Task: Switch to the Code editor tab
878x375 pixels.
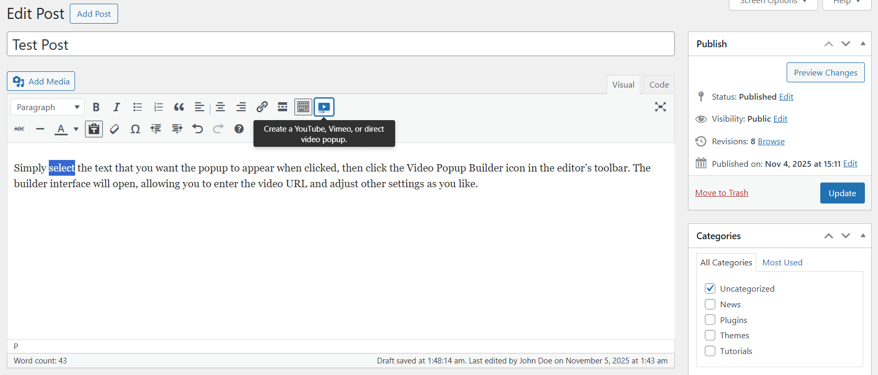Action: 659,84
